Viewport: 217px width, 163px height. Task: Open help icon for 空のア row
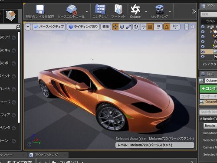tap(13, 37)
